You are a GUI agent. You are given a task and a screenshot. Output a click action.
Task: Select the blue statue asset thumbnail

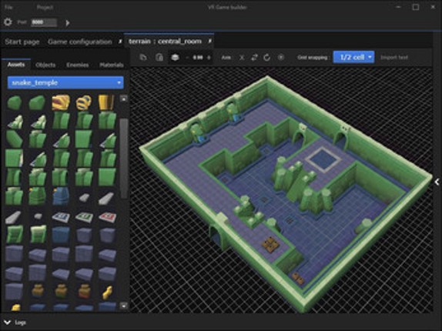click(x=61, y=196)
